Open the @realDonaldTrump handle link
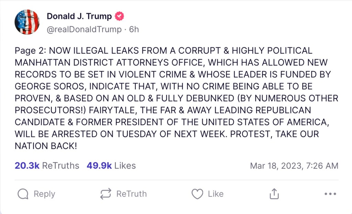This screenshot has height=214, width=352. 84,30
